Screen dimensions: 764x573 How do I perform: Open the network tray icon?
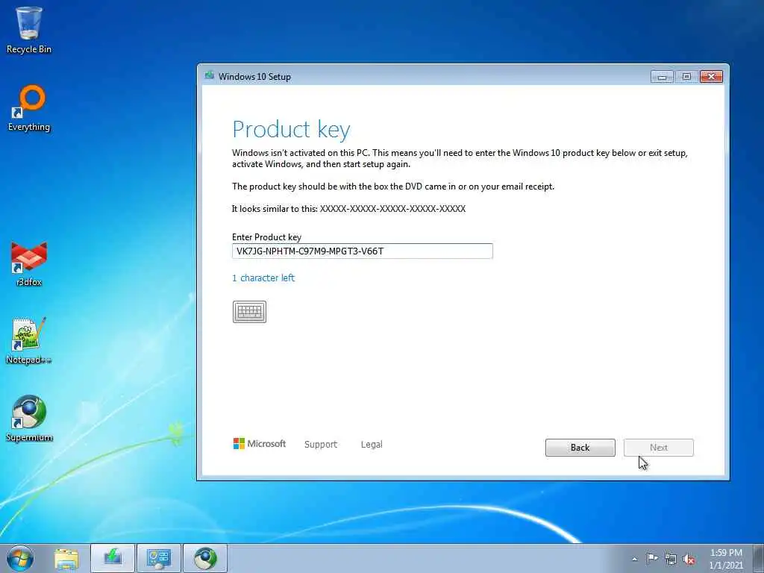671,559
